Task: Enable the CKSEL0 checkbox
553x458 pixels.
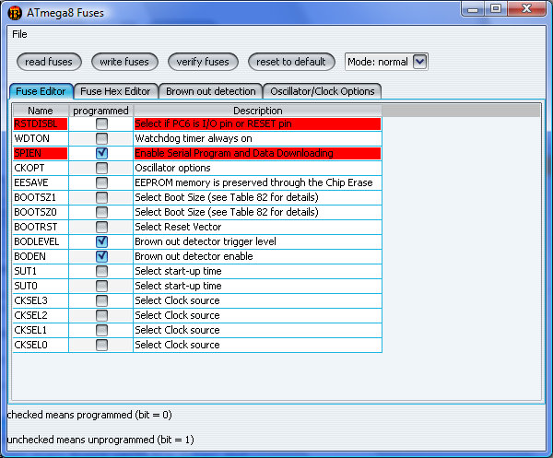Action: [101, 345]
